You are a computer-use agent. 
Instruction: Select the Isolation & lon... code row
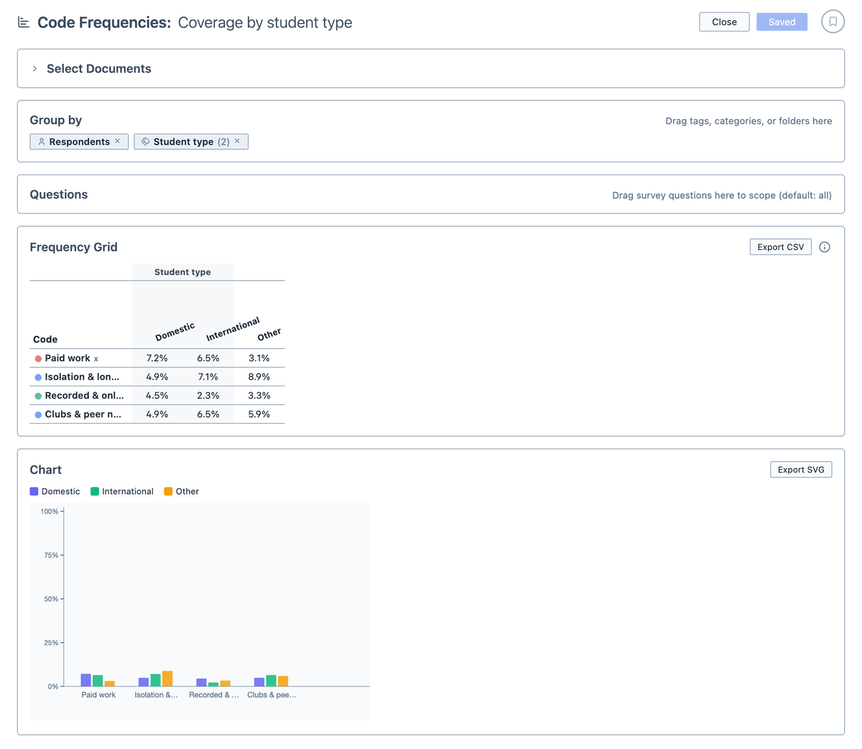[157, 377]
